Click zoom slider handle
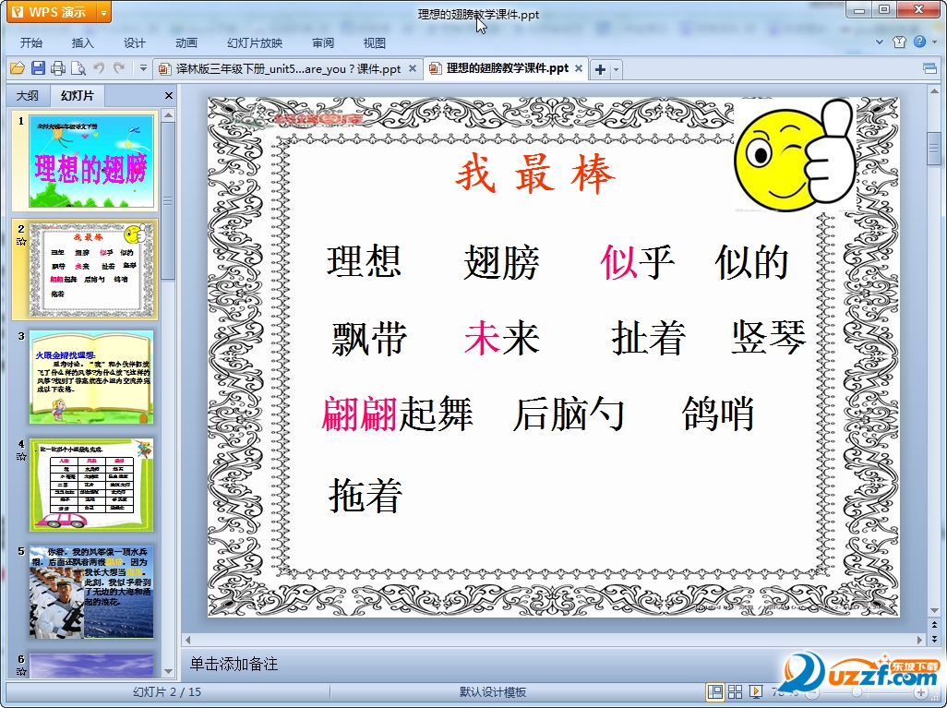 pyautogui.click(x=857, y=692)
